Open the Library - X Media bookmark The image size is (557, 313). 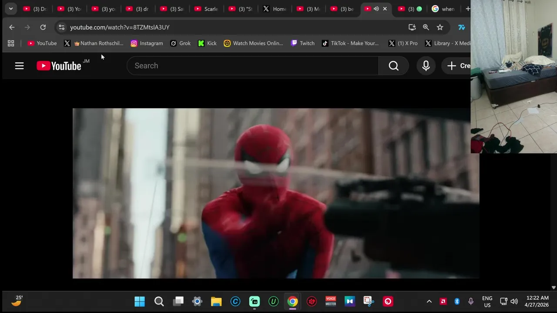pos(448,43)
